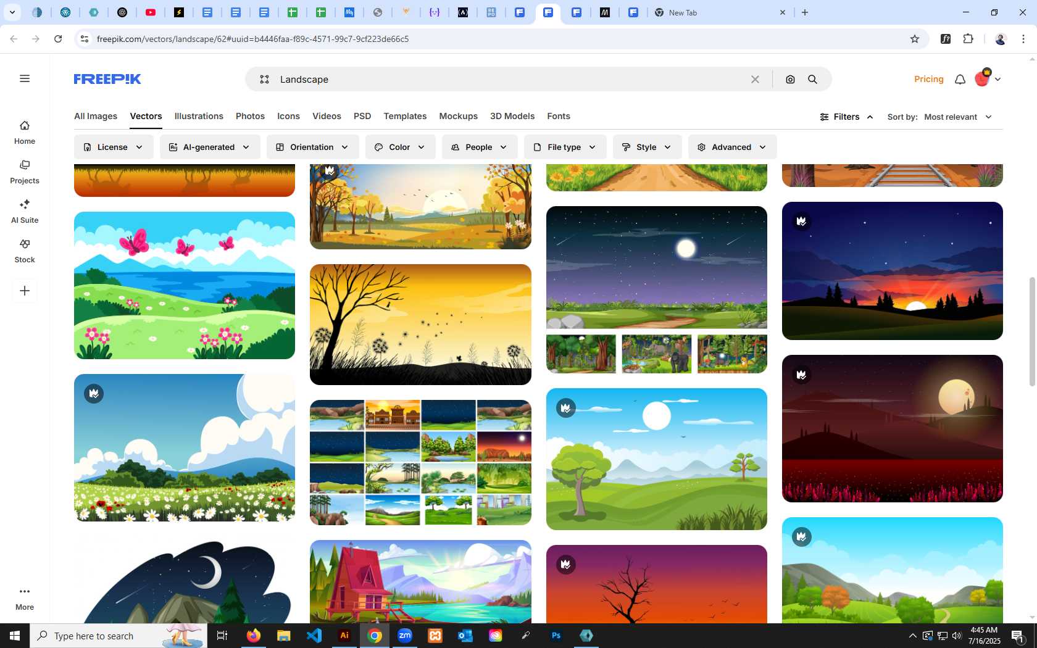The width and height of the screenshot is (1037, 648).
Task: View site information icon in address bar
Action: [x=85, y=39]
